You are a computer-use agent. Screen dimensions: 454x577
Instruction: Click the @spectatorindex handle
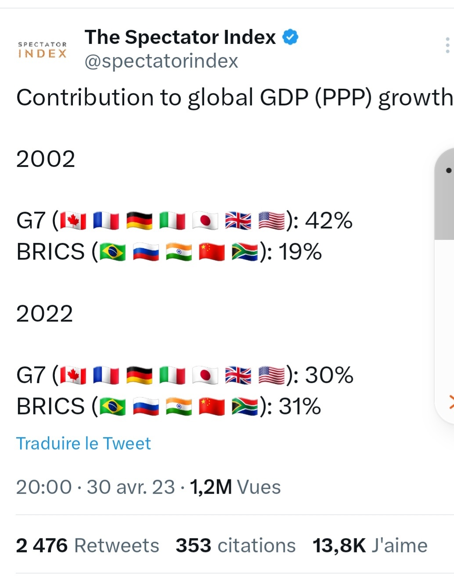click(x=161, y=61)
